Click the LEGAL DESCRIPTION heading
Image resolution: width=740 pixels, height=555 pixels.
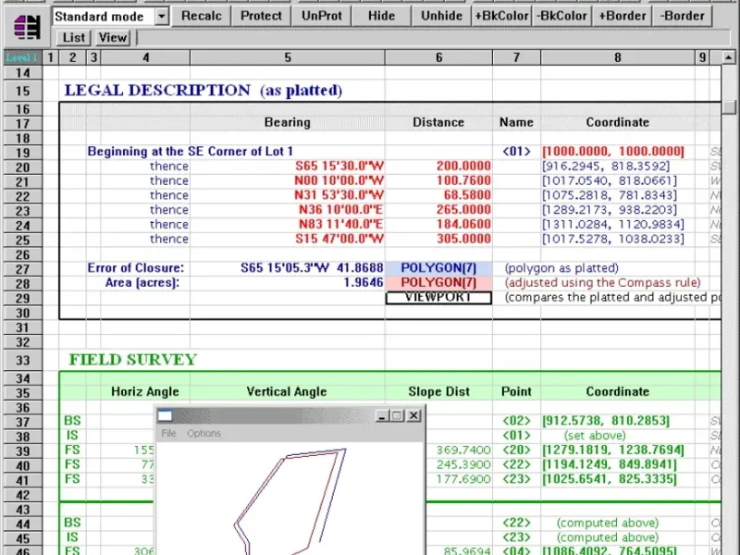pos(203,90)
